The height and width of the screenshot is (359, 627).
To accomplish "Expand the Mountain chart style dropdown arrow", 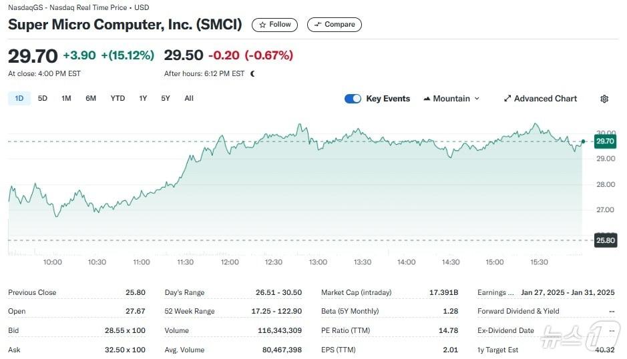I will 477,99.
